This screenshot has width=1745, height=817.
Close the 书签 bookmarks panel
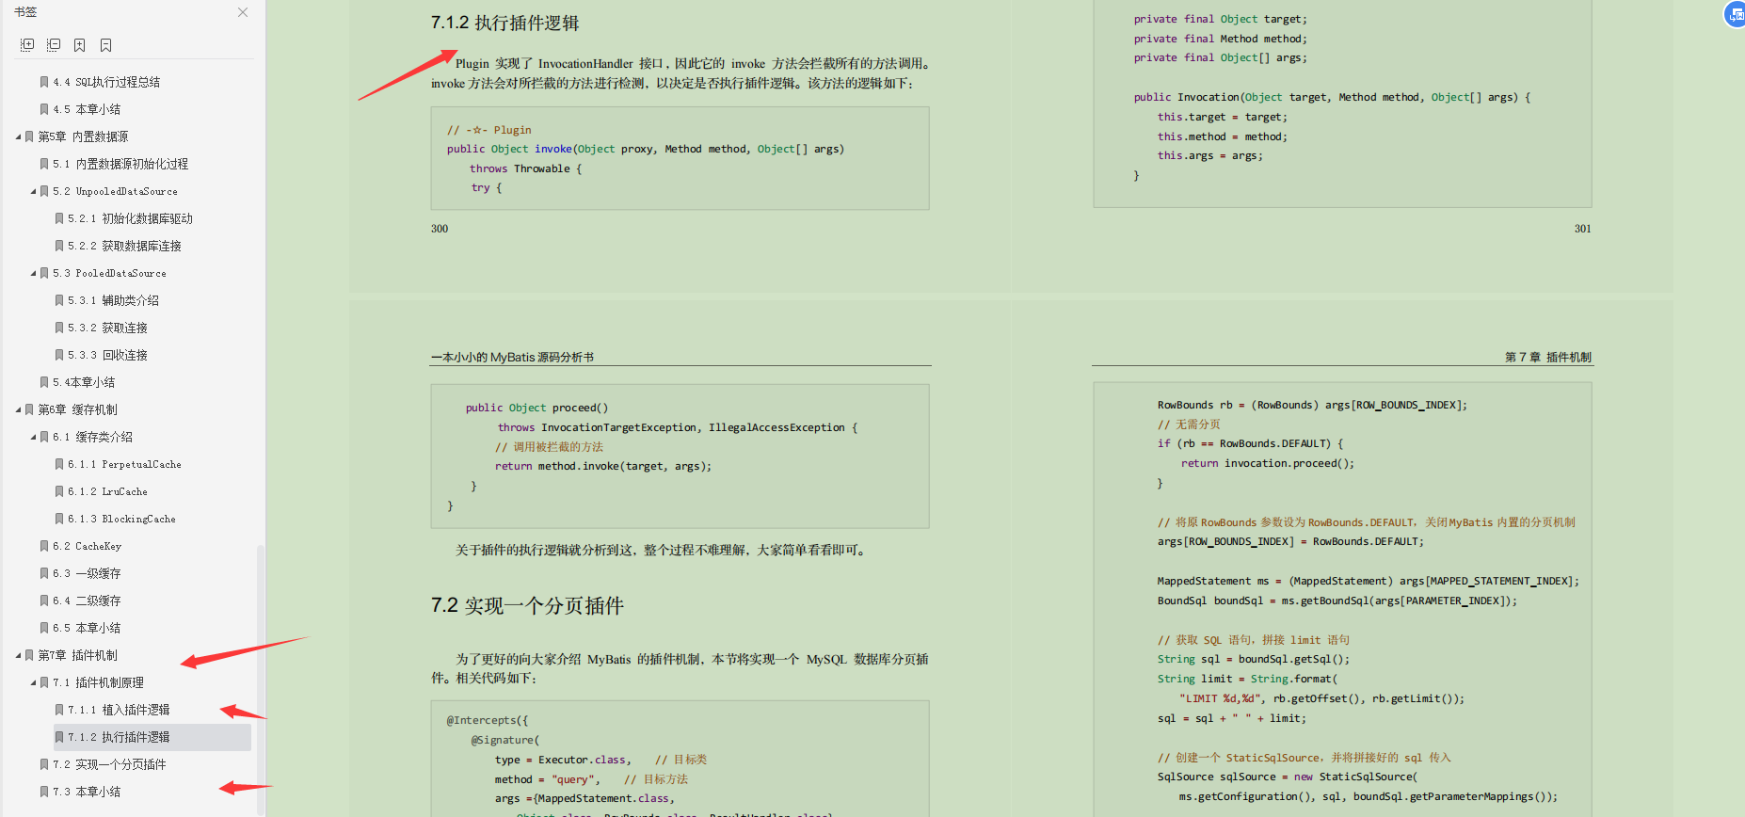[x=243, y=12]
